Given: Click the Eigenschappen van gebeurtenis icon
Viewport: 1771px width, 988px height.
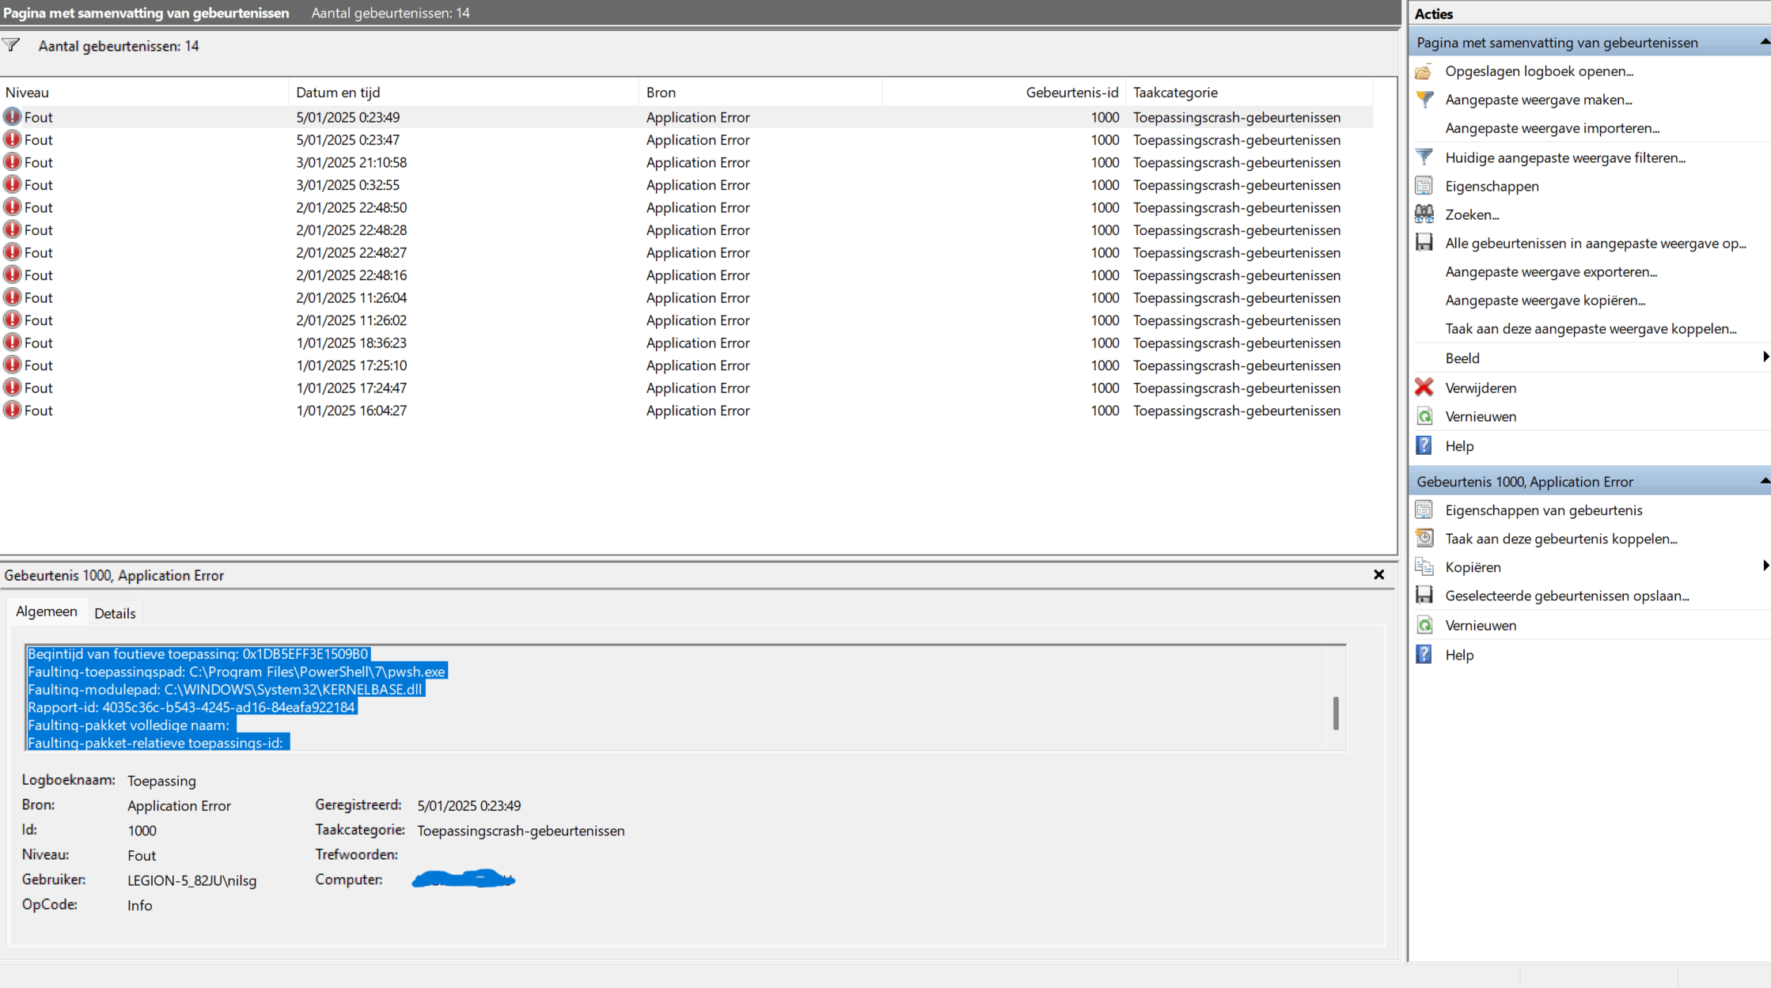Looking at the screenshot, I should (x=1424, y=510).
